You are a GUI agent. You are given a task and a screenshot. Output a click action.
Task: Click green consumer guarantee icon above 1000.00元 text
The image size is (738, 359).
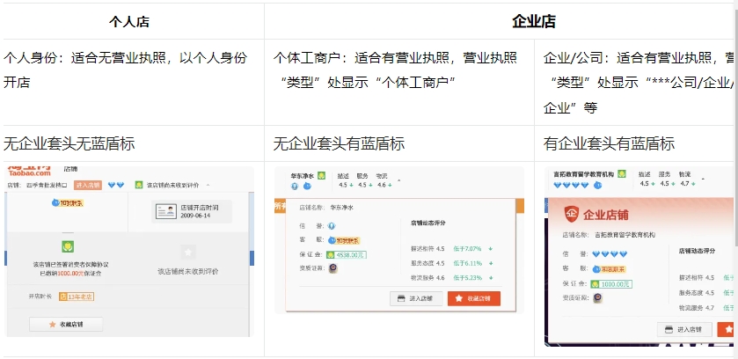68,246
